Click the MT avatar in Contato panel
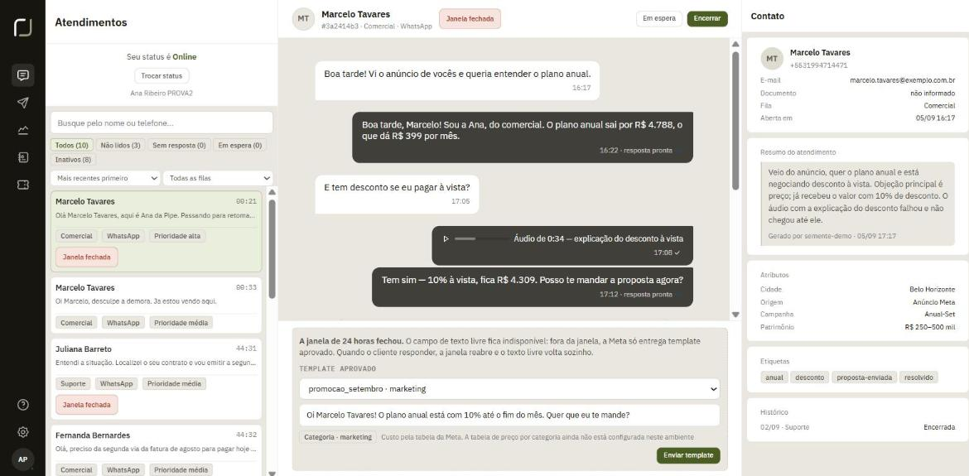Viewport: 969px width, 476px height. 771,59
